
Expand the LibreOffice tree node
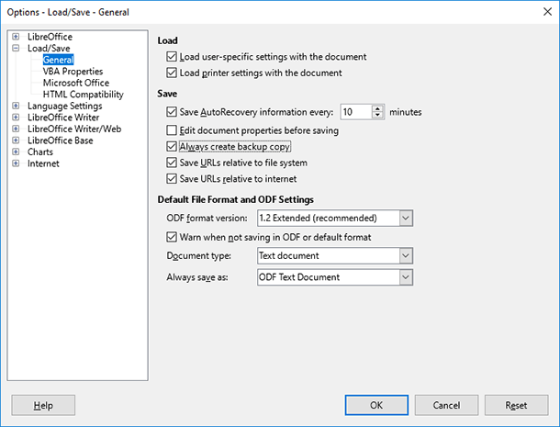point(16,37)
